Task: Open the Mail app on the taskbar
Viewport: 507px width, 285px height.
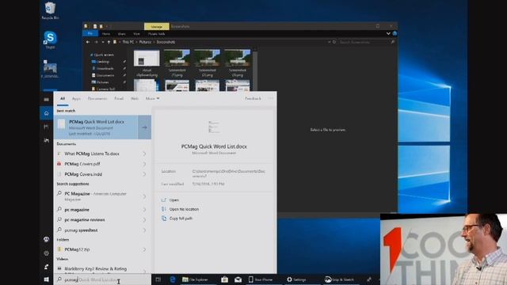Action: tap(238, 279)
